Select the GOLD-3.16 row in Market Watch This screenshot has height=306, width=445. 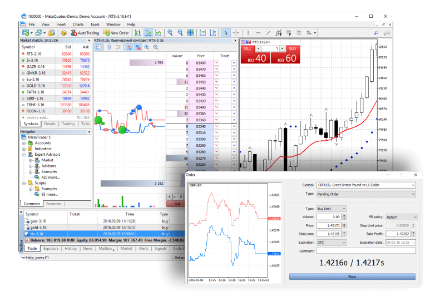click(55, 86)
